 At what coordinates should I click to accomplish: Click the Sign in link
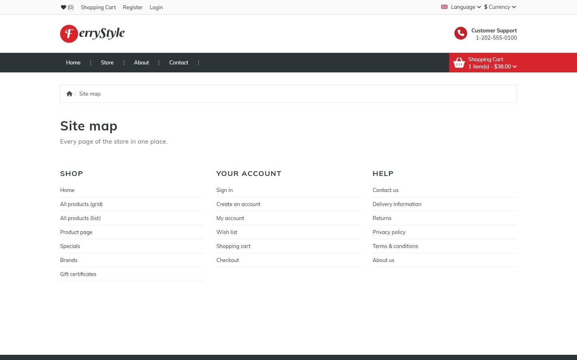(x=224, y=190)
